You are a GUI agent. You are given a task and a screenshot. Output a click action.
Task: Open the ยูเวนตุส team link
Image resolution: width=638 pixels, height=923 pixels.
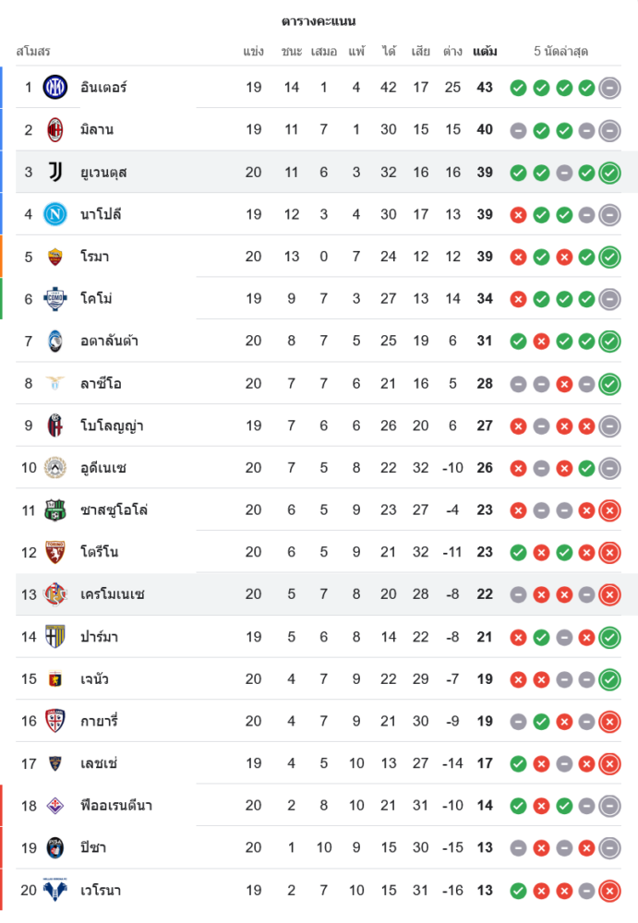pos(103,173)
